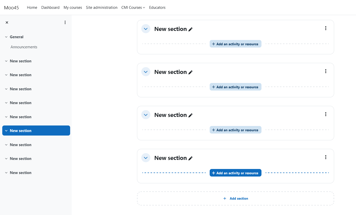
Task: Collapse the second visible section card
Action: (146, 72)
